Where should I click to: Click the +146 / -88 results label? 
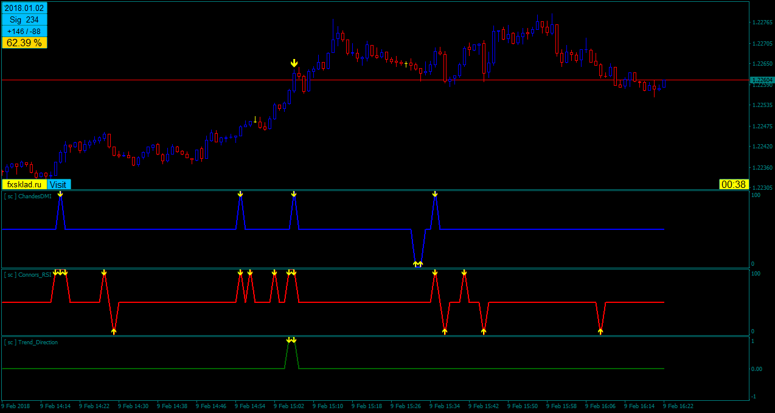24,32
